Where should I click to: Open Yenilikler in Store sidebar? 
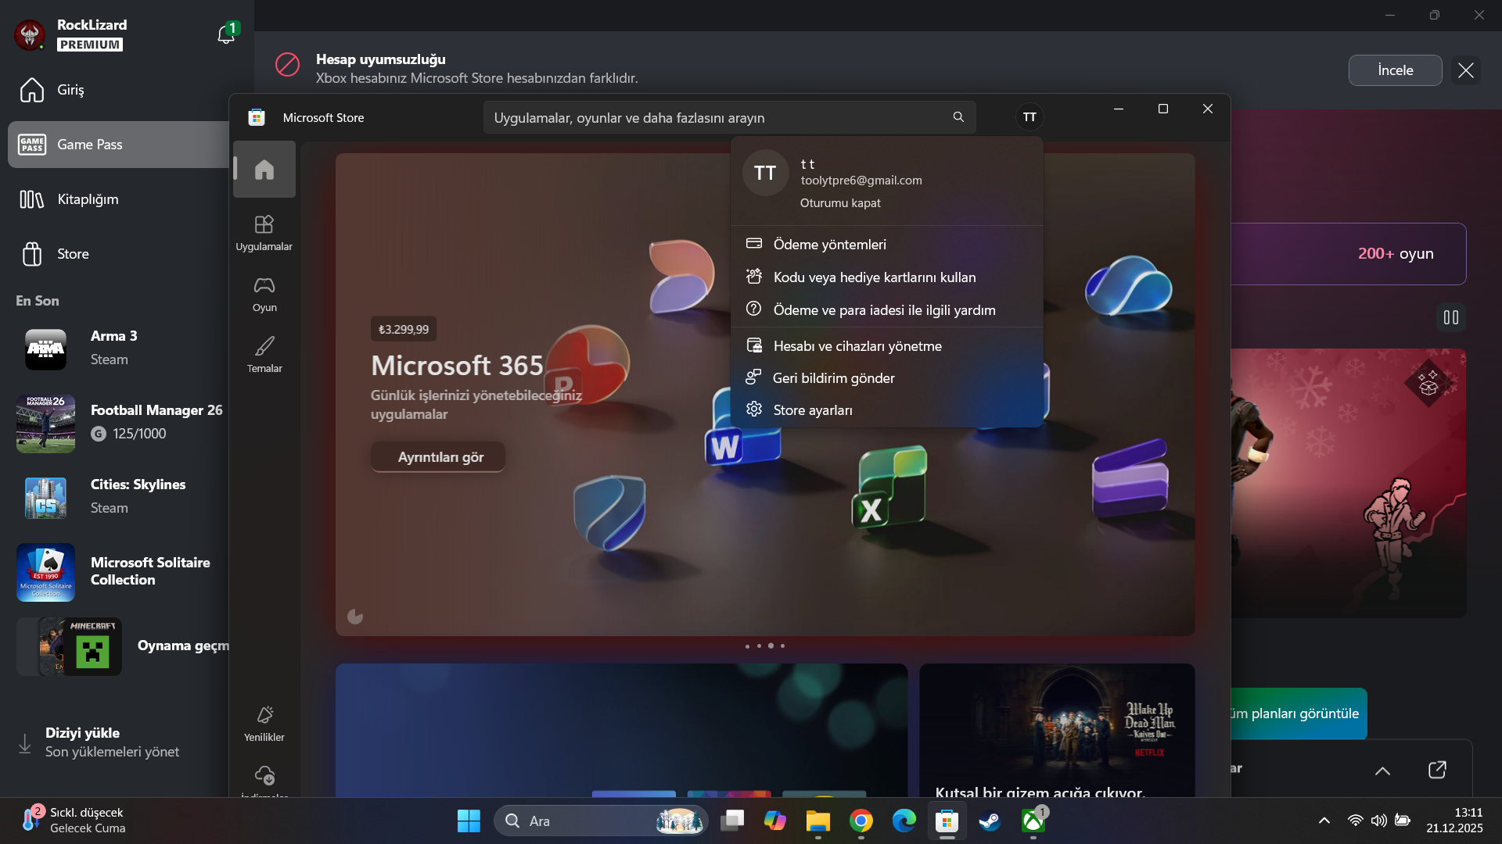pos(264,724)
